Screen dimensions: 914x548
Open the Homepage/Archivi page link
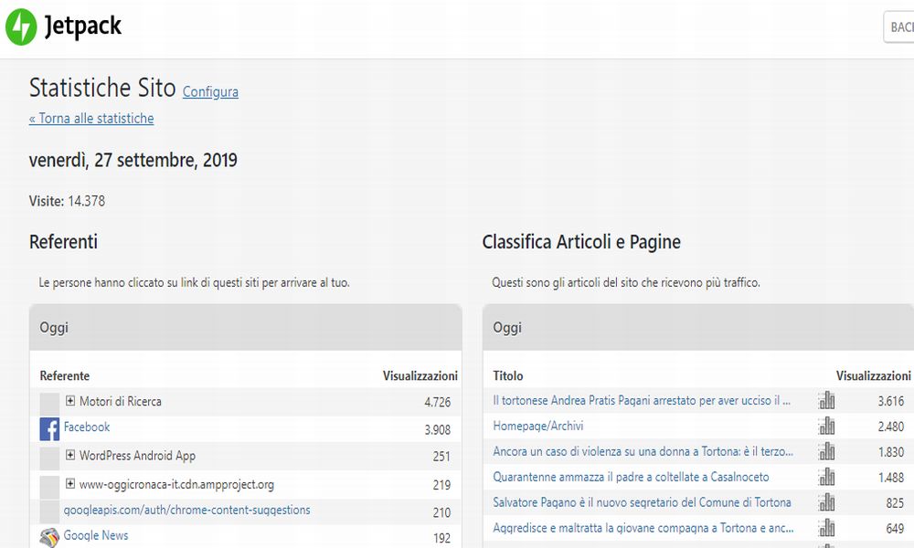pyautogui.click(x=538, y=426)
